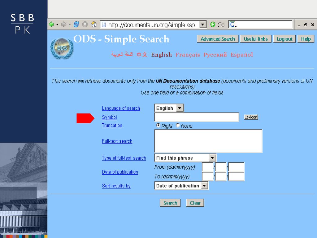Select the Right truncation radio button

click(158, 125)
